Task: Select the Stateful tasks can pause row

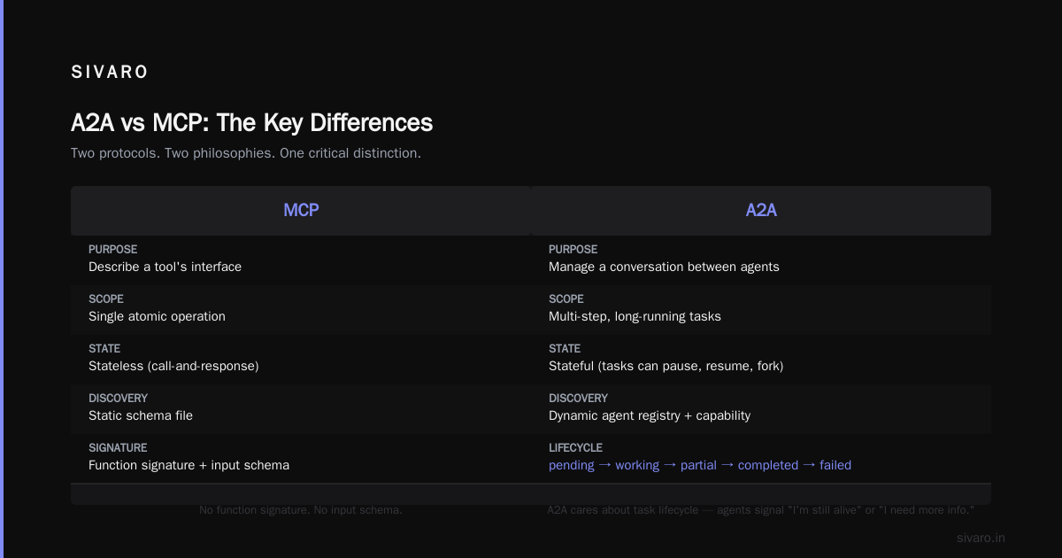Action: point(761,359)
